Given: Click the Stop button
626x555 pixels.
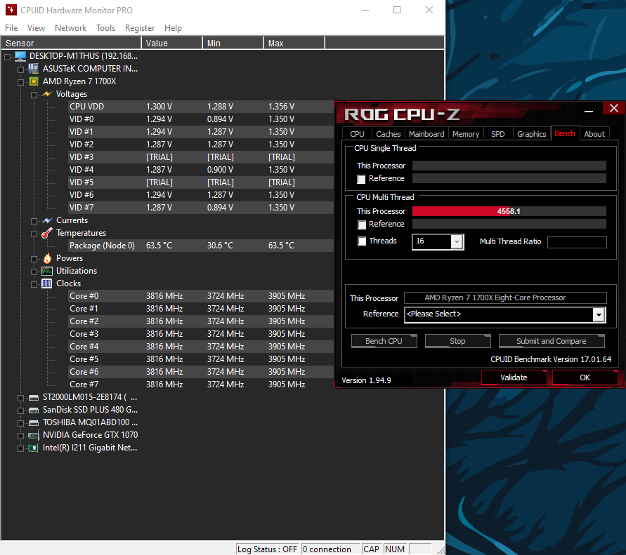Looking at the screenshot, I should coord(457,341).
